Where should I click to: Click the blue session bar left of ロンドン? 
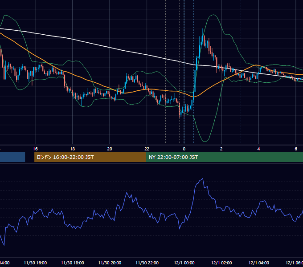12,157
